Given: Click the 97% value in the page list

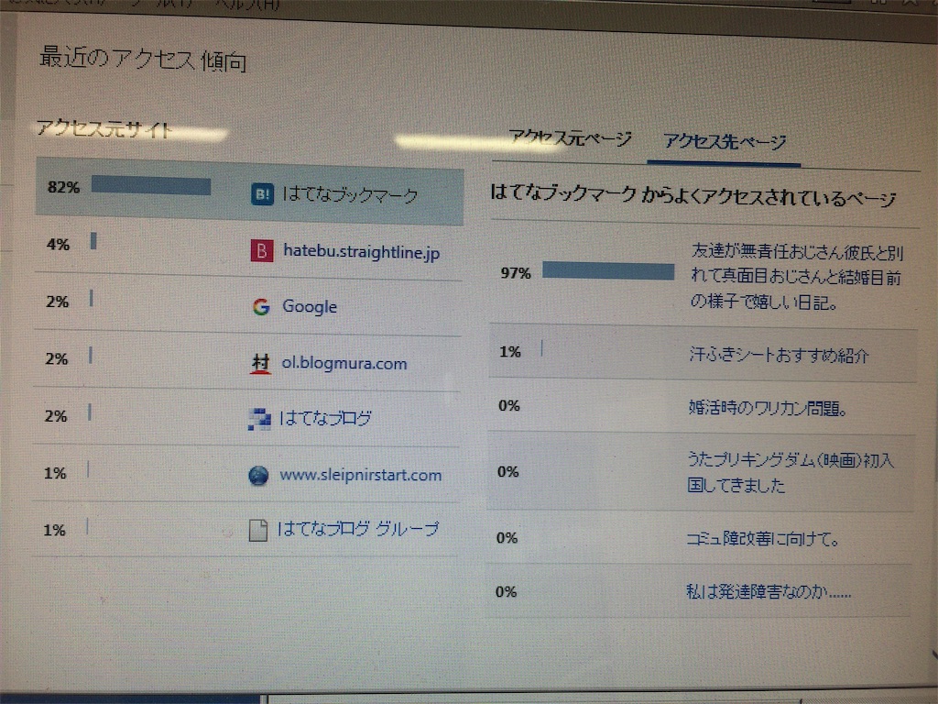Looking at the screenshot, I should click(516, 273).
